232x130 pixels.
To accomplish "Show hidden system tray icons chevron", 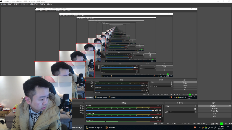I will [200, 128].
